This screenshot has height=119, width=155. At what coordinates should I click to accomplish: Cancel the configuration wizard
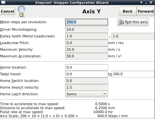pos(8,11)
